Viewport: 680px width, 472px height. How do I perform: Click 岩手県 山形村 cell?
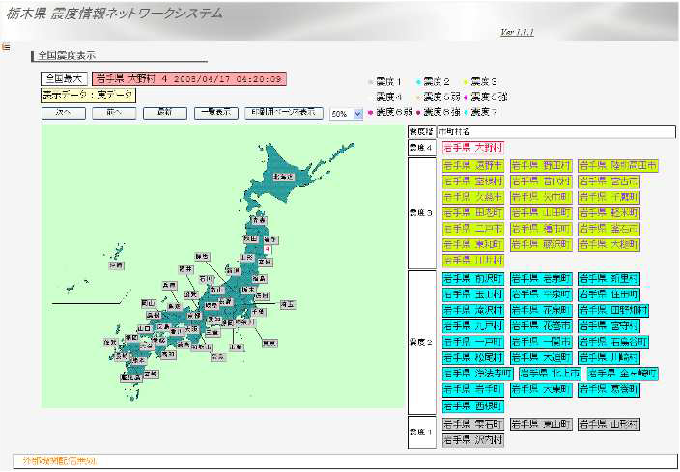coord(609,425)
